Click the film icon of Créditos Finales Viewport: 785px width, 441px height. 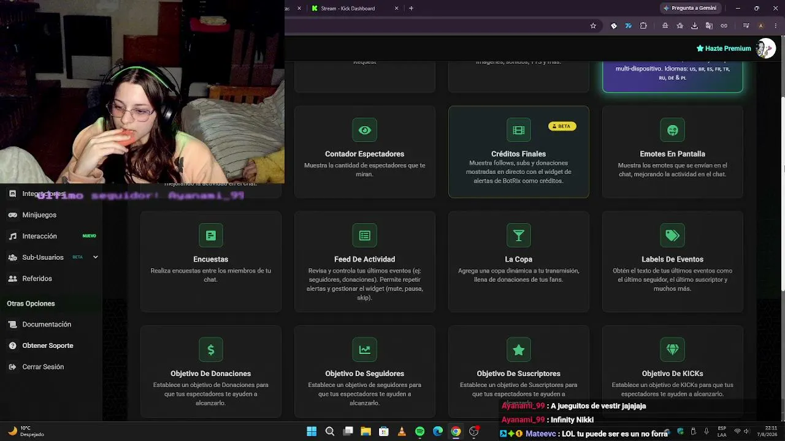519,130
